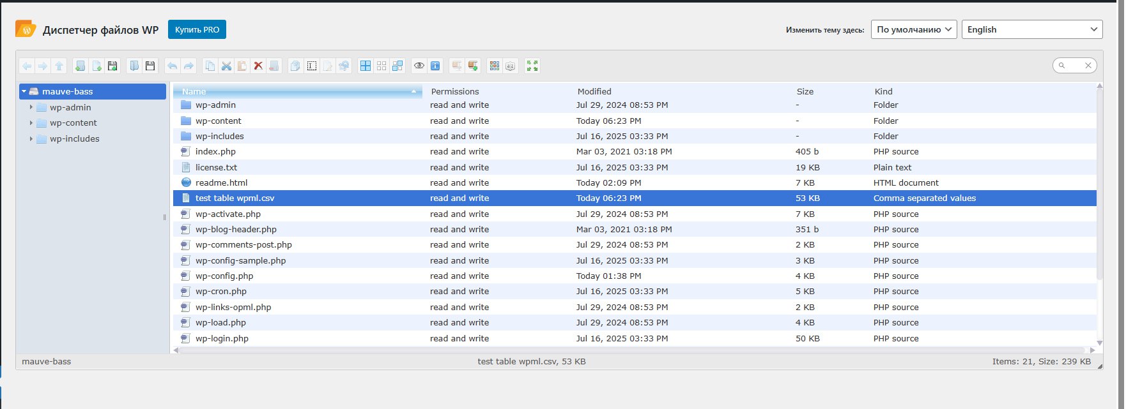Click the 'Купить PRO' button
Image resolution: width=1126 pixels, height=409 pixels.
click(x=197, y=29)
